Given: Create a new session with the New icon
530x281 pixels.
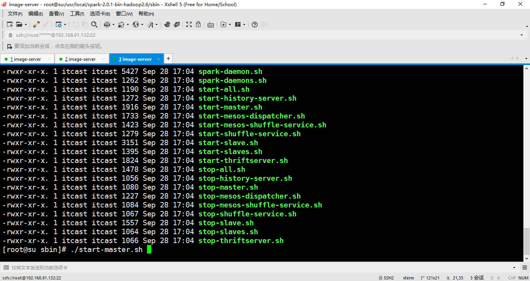Looking at the screenshot, I should 10,24.
